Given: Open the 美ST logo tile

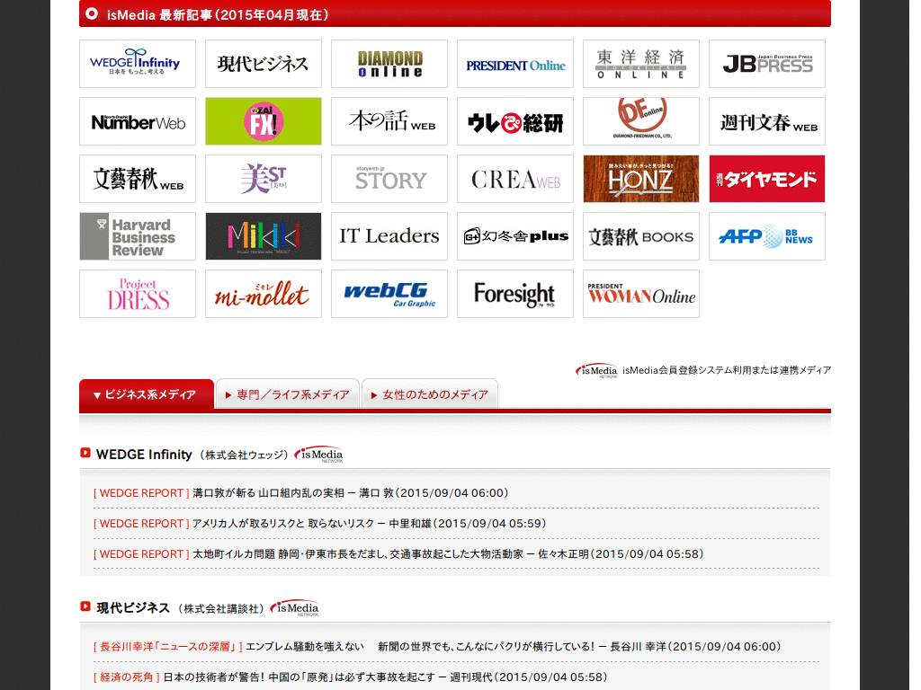Looking at the screenshot, I should point(264,179).
